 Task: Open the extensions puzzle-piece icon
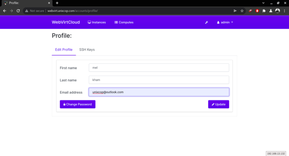coord(264,11)
